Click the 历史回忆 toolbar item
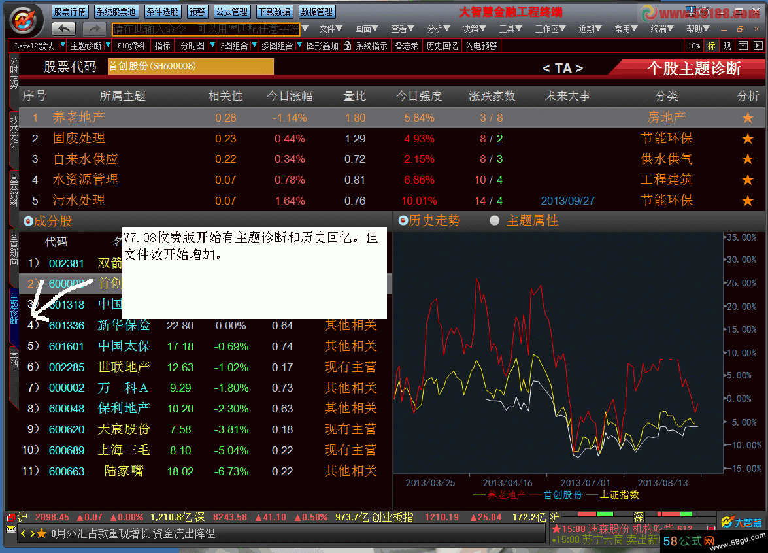The width and height of the screenshot is (768, 553). (442, 46)
